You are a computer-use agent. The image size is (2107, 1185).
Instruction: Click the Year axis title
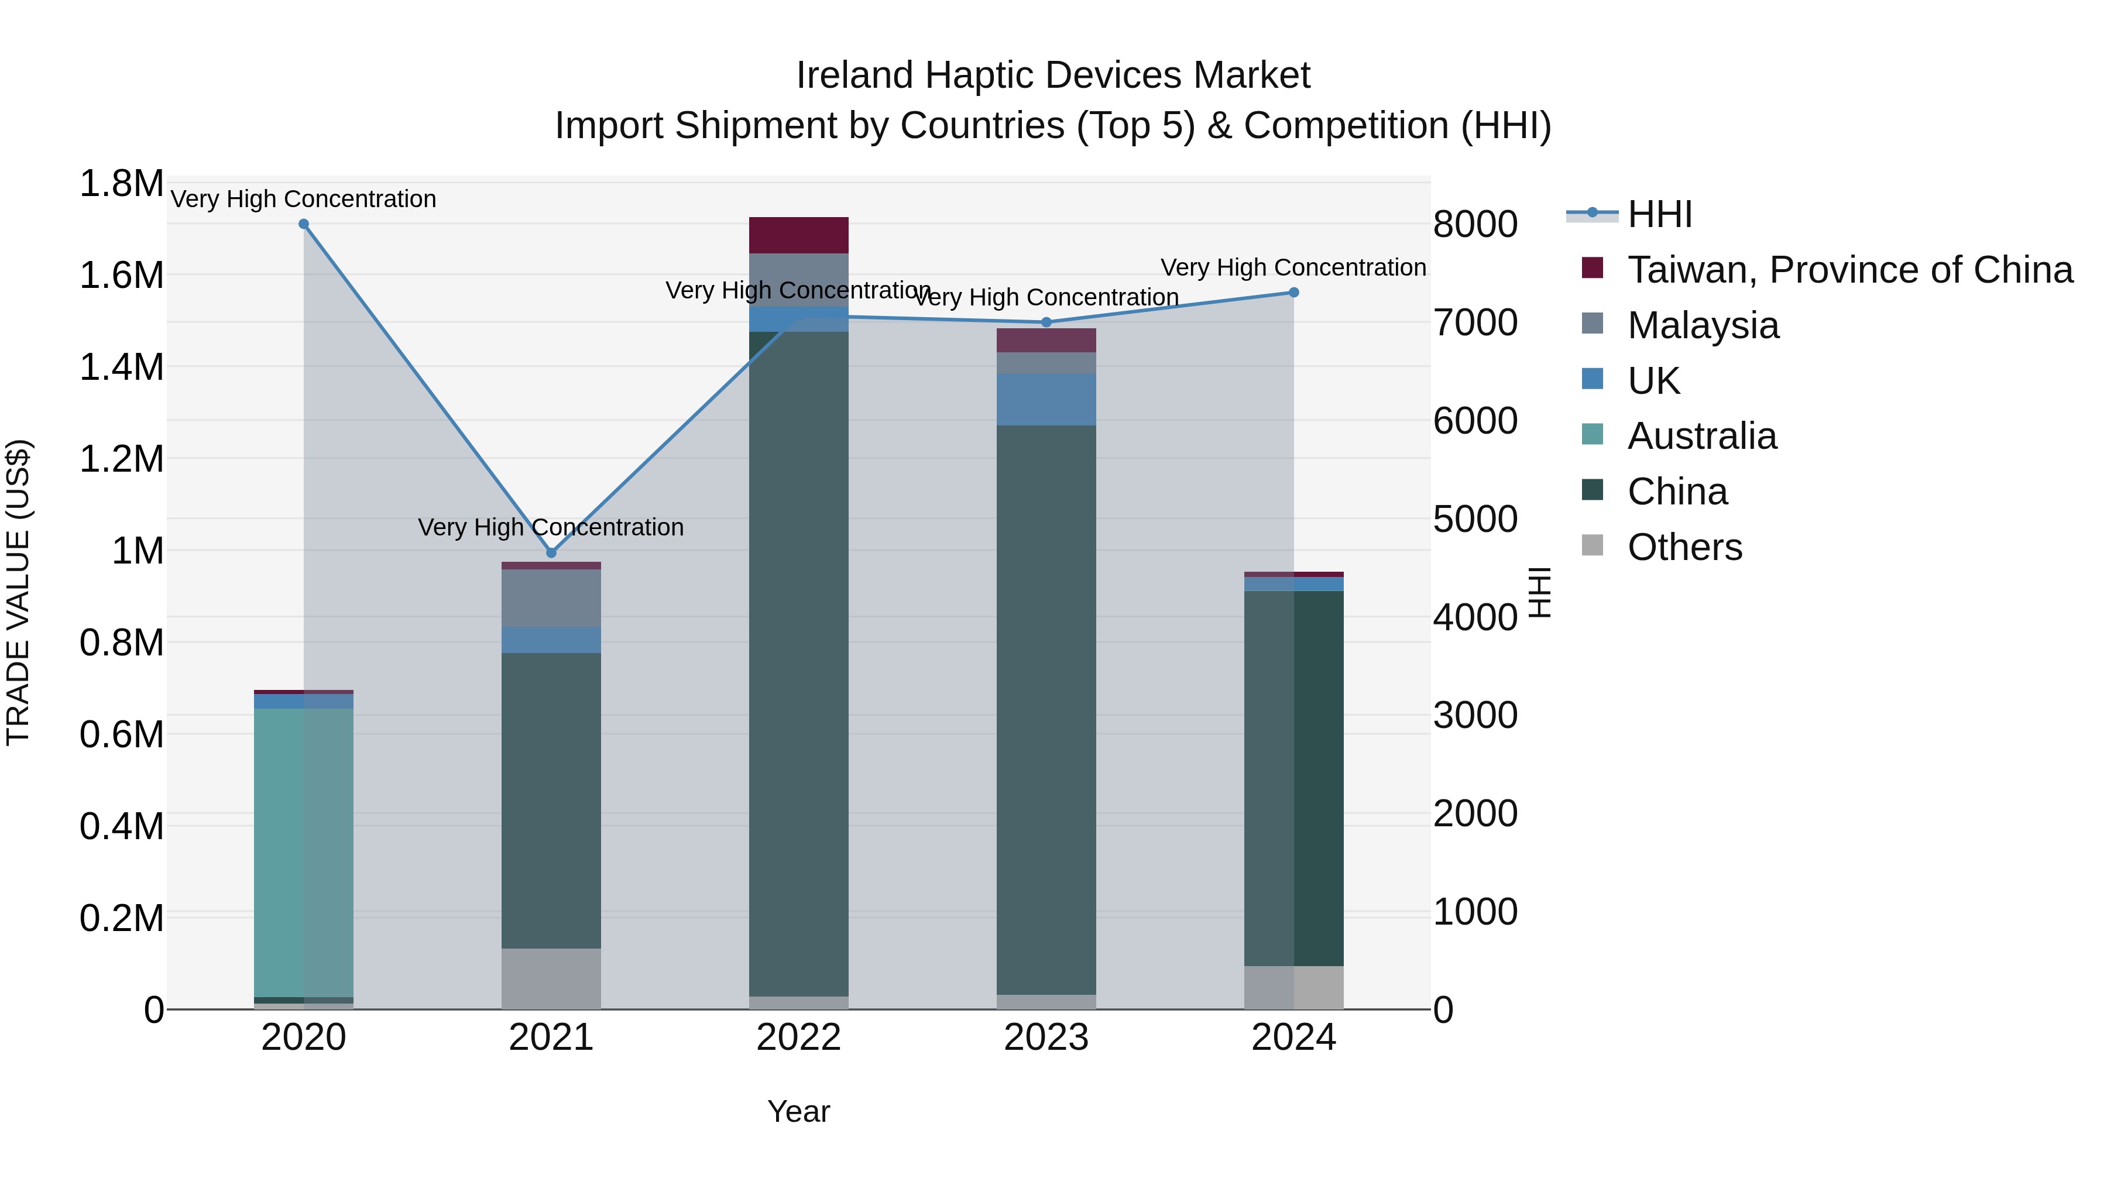(799, 1112)
